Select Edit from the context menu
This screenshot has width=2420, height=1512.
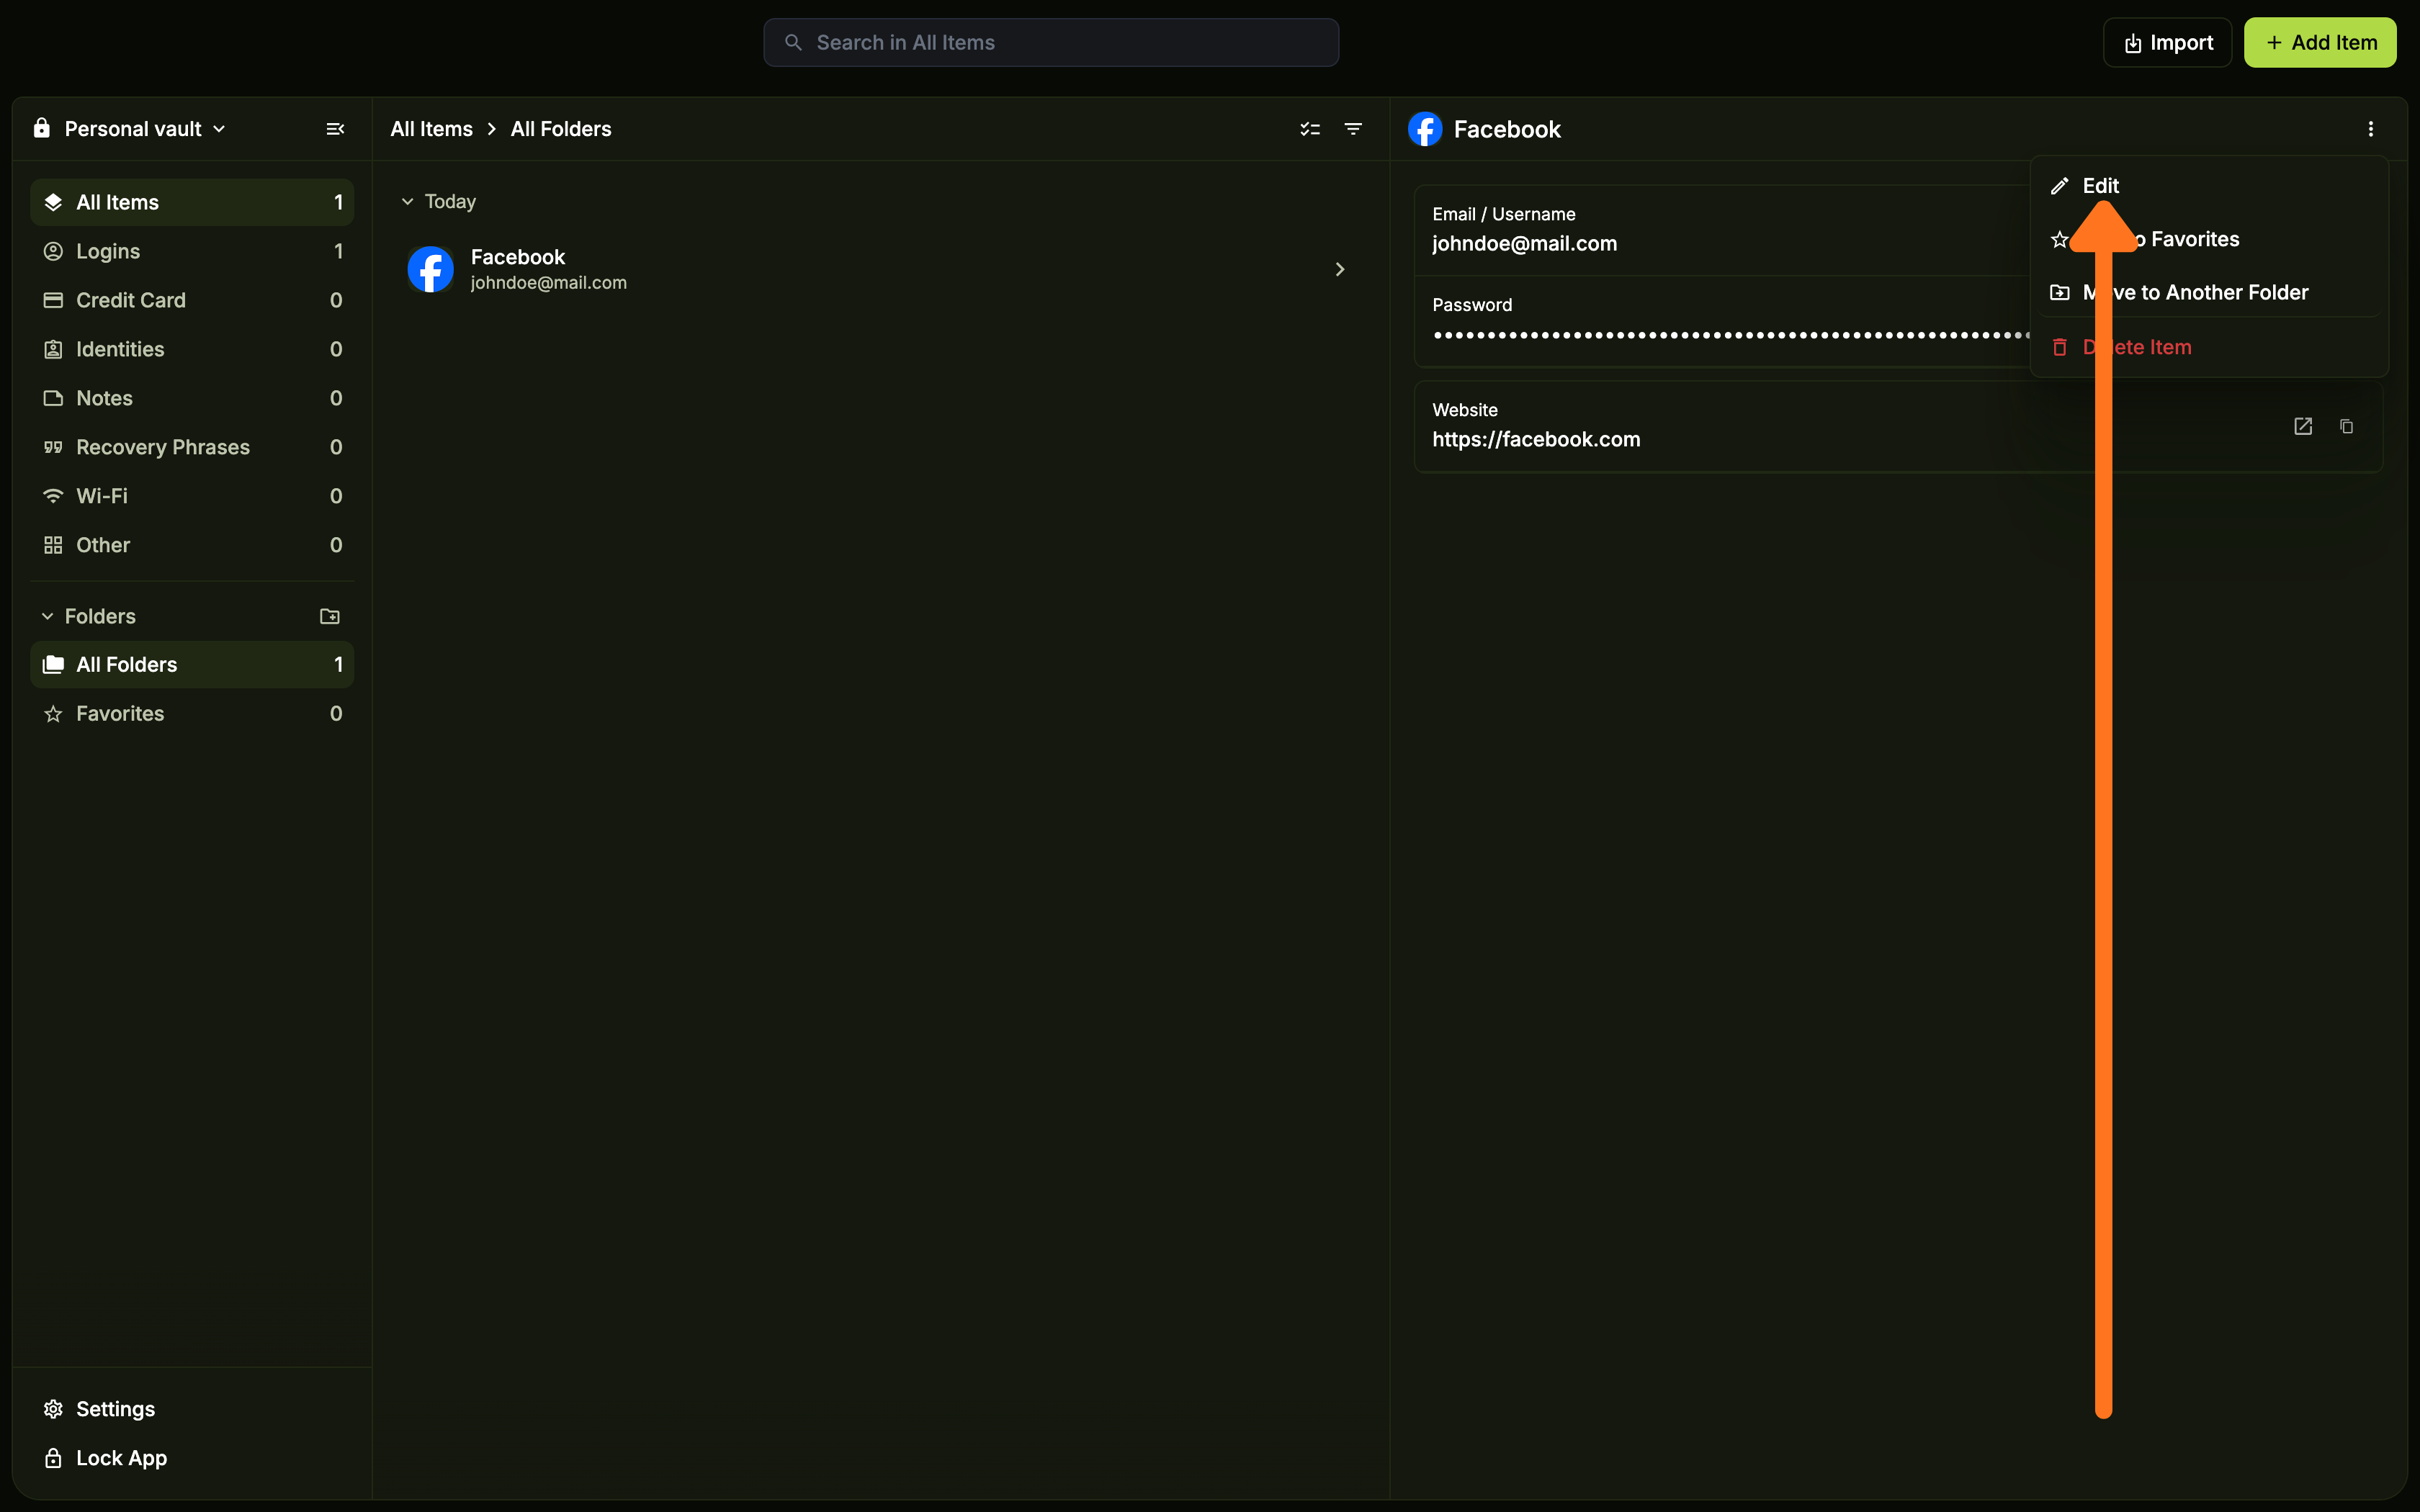2100,186
